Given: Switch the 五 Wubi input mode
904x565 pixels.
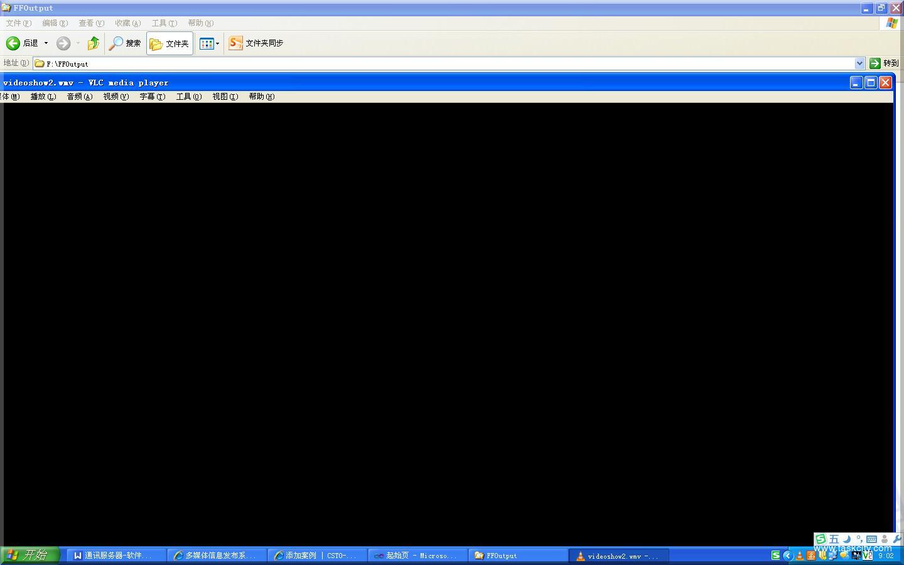Looking at the screenshot, I should tap(834, 539).
